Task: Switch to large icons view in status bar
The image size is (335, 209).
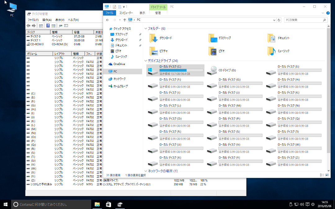Action: pyautogui.click(x=326, y=175)
